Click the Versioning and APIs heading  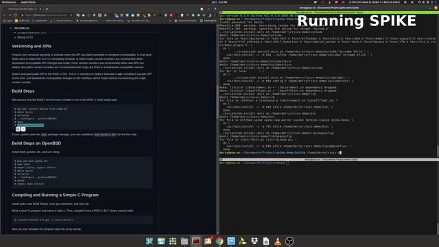click(x=32, y=46)
